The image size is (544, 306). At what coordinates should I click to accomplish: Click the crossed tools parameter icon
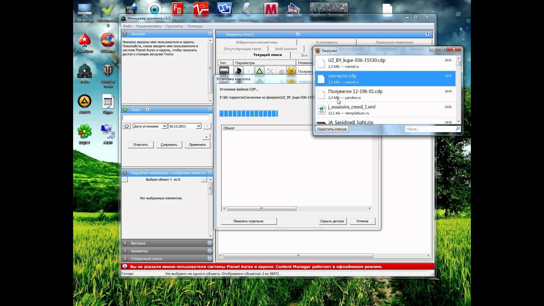point(270,71)
